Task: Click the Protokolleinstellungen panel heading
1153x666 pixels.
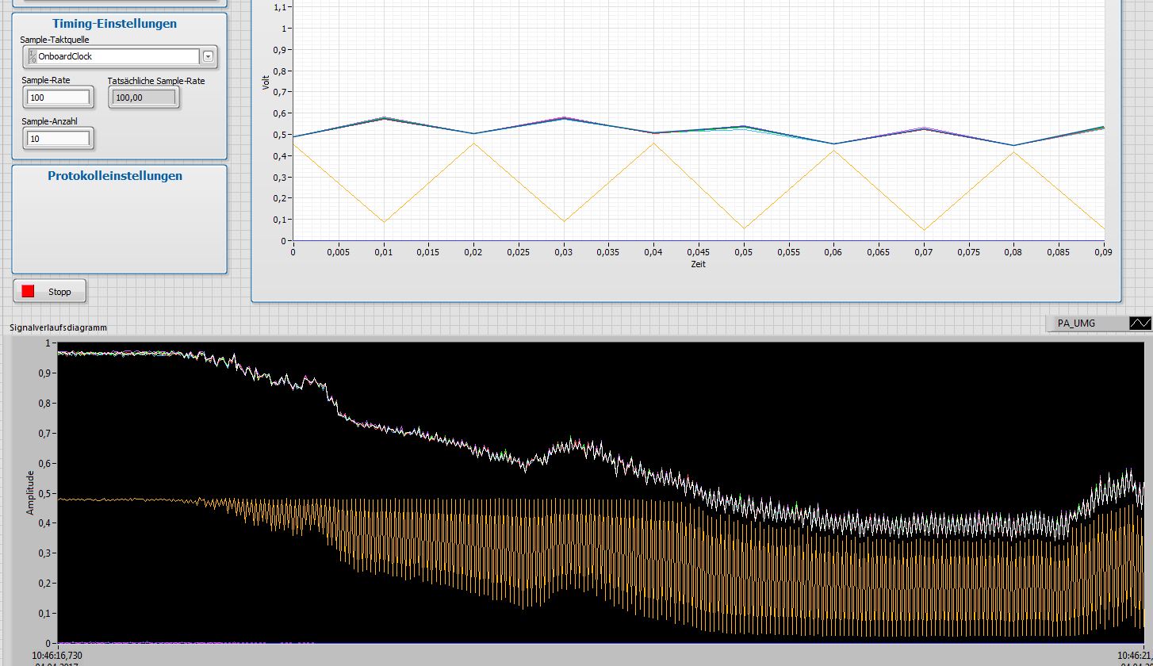Action: tap(115, 176)
